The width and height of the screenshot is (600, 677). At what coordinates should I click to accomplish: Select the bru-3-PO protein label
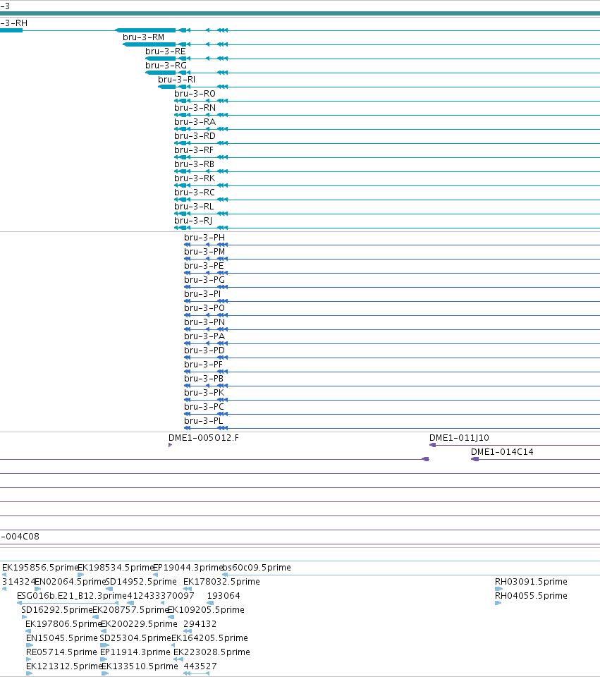(x=204, y=308)
